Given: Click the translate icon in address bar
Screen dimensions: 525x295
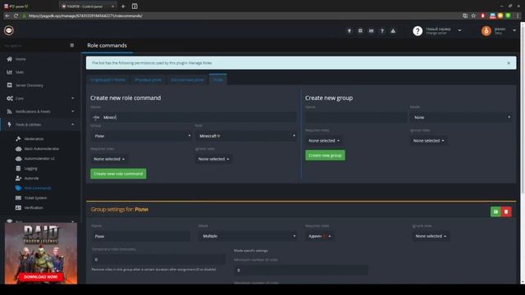Looking at the screenshot, I should coord(465,16).
